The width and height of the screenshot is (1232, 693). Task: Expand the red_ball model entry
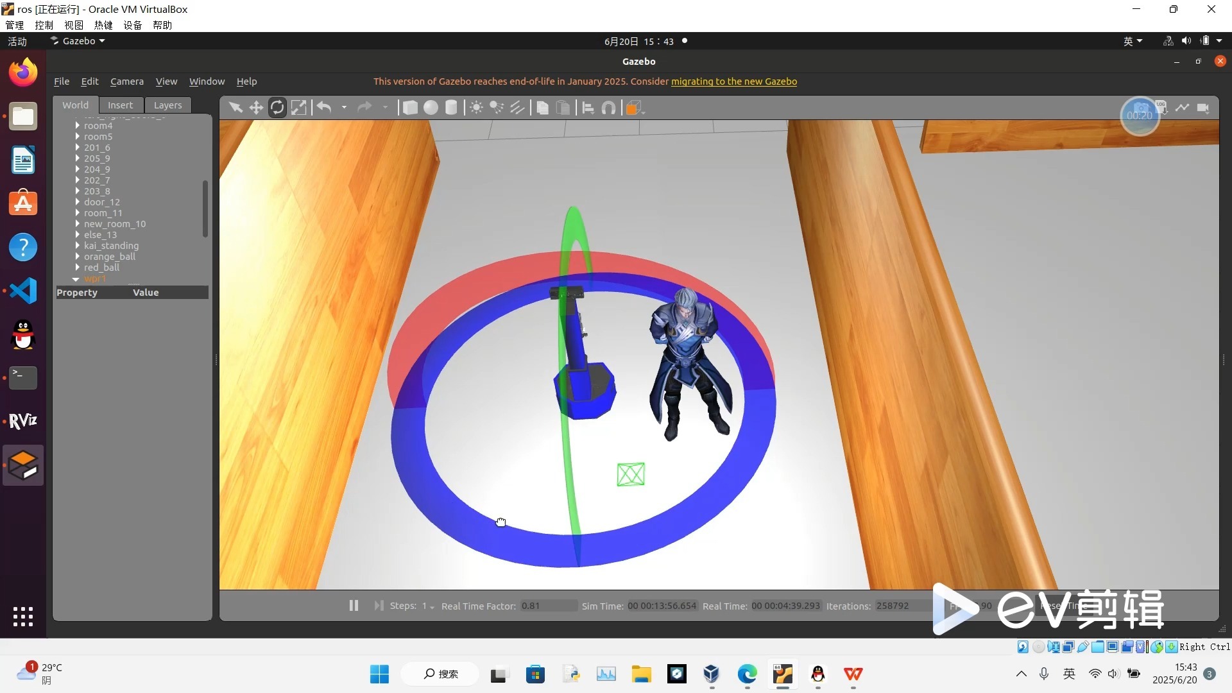click(78, 268)
